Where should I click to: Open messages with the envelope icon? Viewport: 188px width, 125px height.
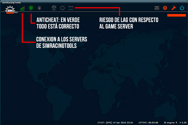pyautogui.click(x=157, y=8)
